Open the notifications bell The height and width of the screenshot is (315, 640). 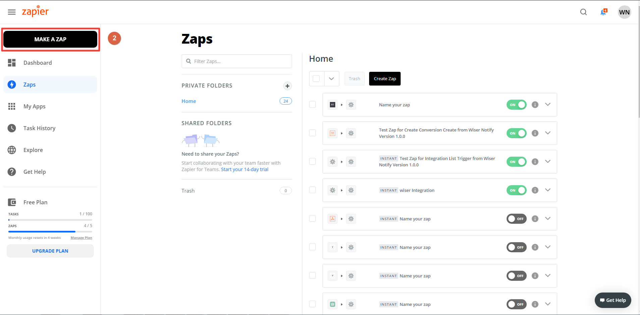(x=603, y=12)
